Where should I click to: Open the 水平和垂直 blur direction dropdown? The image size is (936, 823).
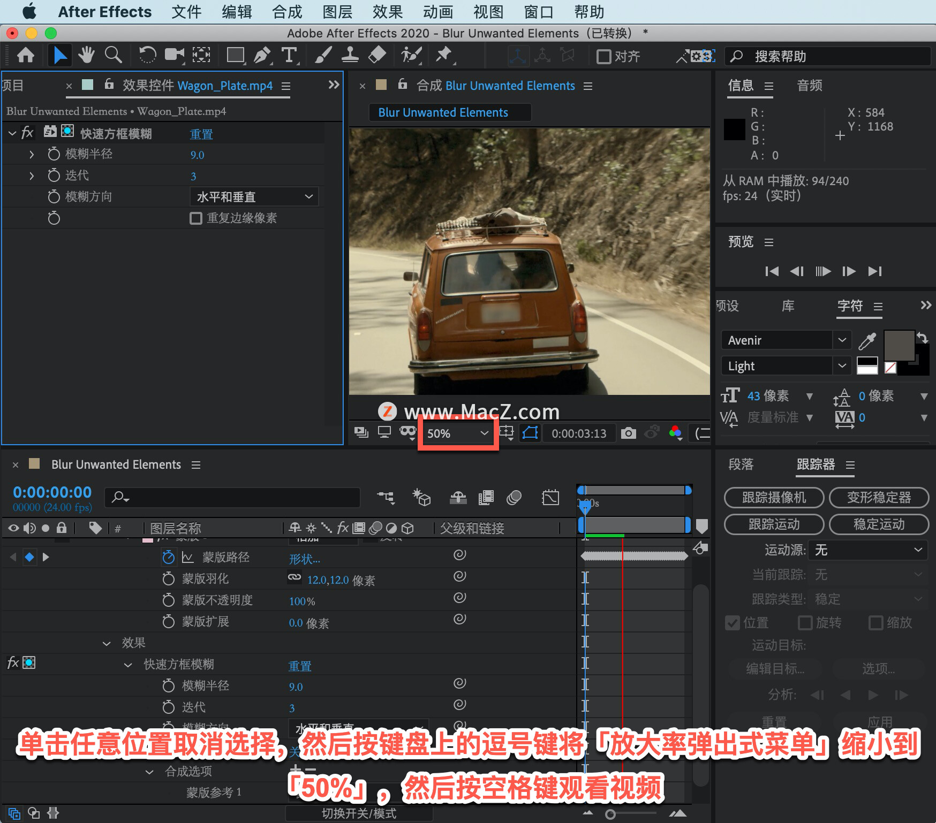pyautogui.click(x=254, y=197)
